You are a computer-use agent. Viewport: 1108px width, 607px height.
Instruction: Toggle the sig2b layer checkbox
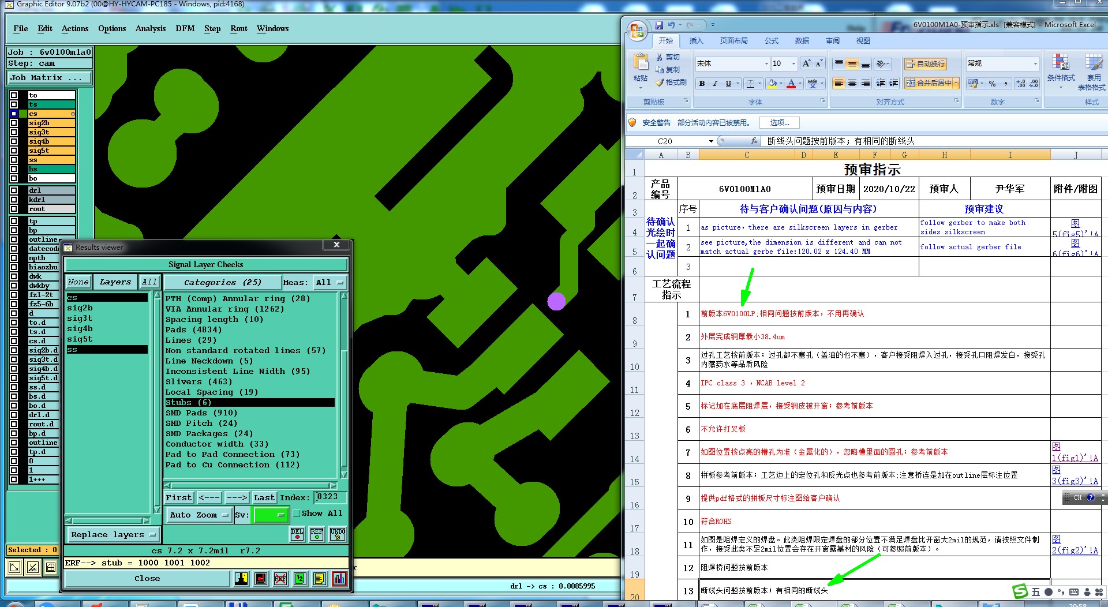click(x=14, y=123)
